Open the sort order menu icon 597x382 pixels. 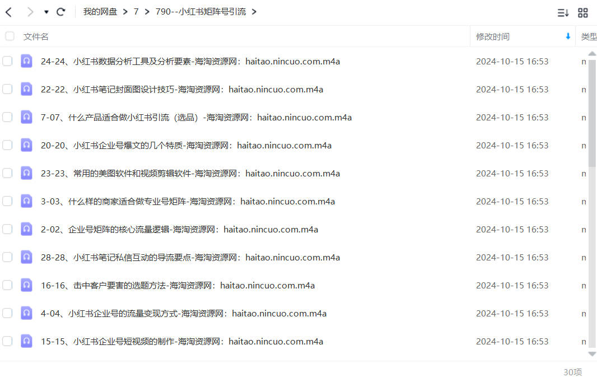click(x=563, y=13)
